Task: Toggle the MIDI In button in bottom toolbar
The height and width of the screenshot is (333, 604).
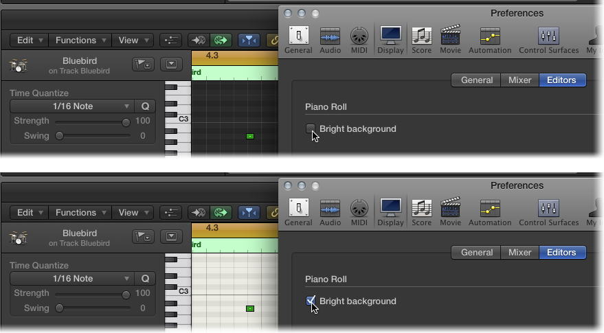Action: pos(199,213)
